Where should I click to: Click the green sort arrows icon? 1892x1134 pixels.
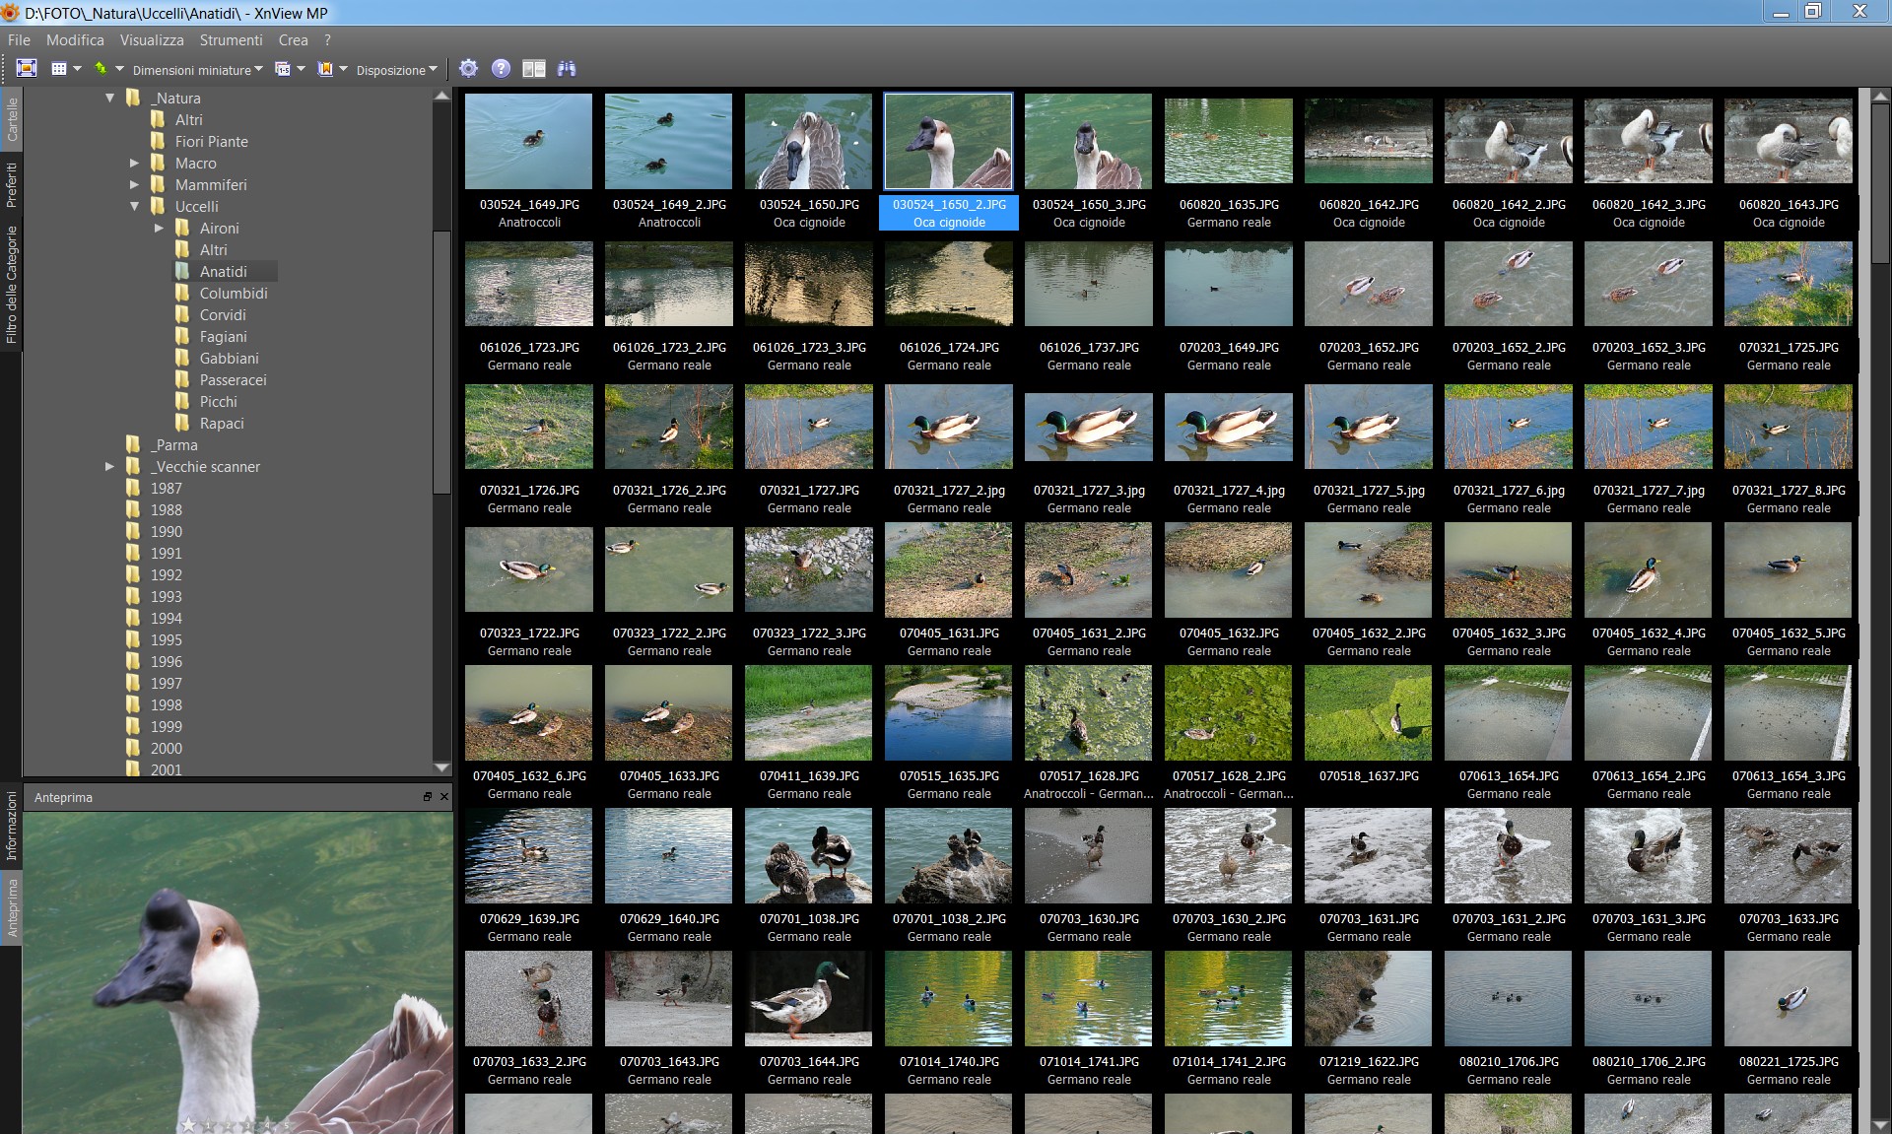pyautogui.click(x=101, y=69)
